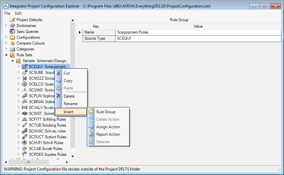Click the Sample Schematic/Design rule set icon
The width and height of the screenshot is (284, 175).
(19, 61)
